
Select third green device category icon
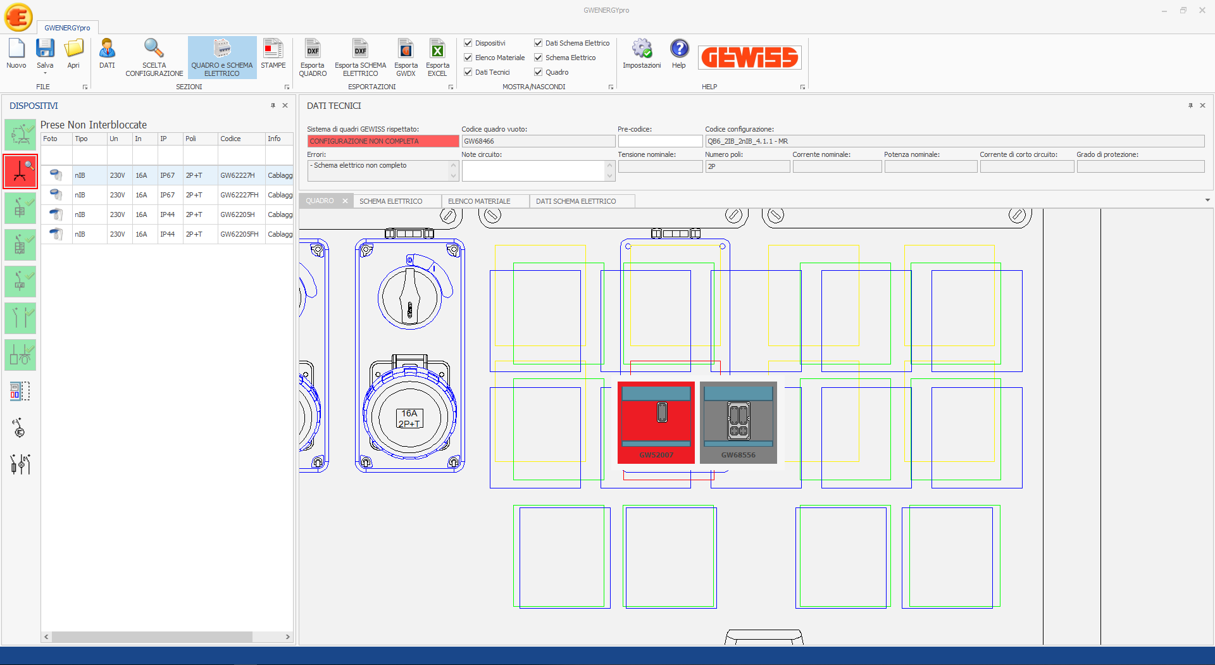20,208
